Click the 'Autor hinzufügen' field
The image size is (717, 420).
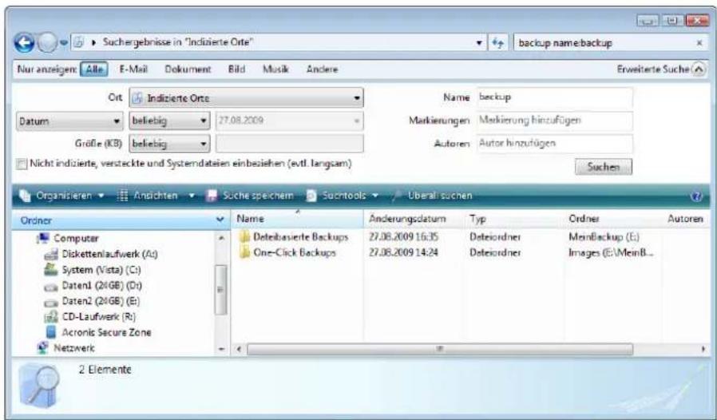[x=555, y=143]
